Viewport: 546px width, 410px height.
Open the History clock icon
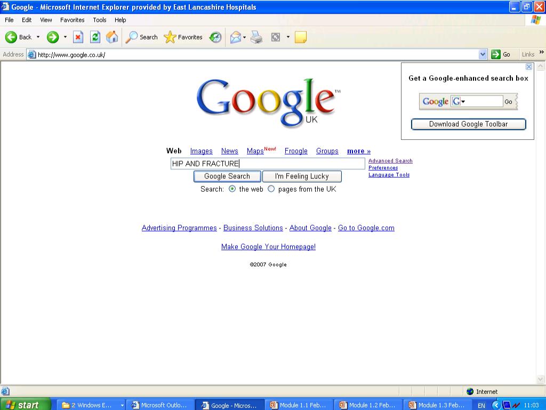[x=215, y=37]
